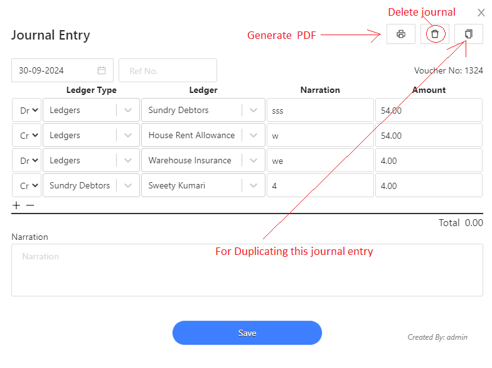This screenshot has width=492, height=368.
Task: Click narration field containing 'sss'
Action: tap(320, 110)
